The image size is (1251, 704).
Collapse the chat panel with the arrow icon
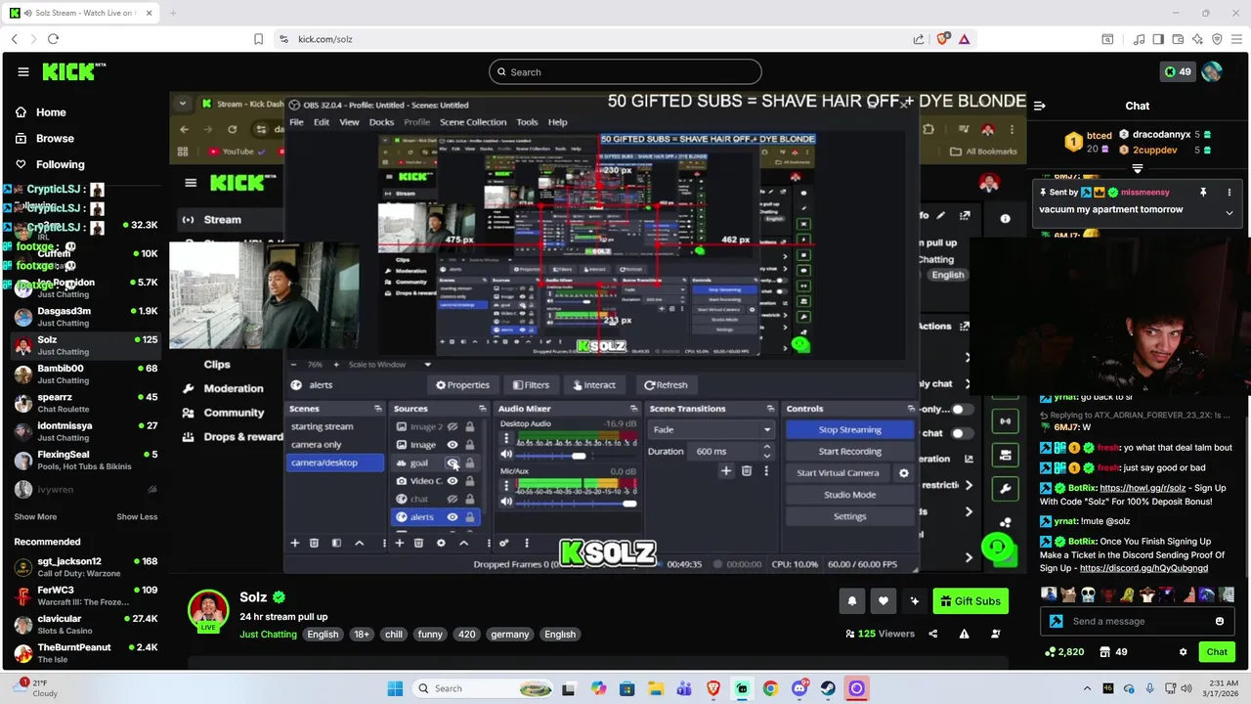[x=1040, y=106]
